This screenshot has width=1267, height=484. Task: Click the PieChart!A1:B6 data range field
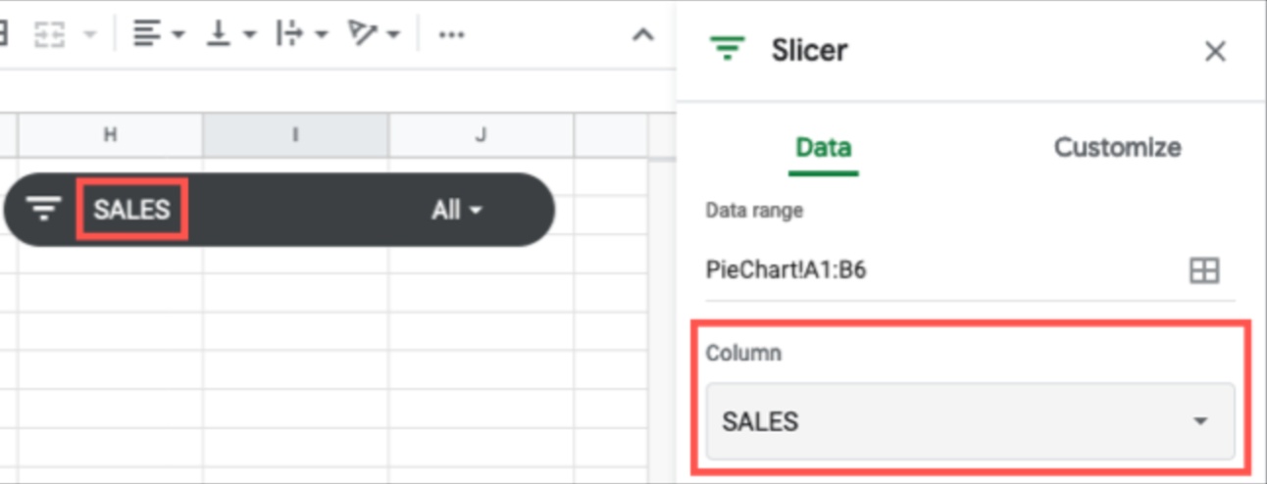[941, 270]
